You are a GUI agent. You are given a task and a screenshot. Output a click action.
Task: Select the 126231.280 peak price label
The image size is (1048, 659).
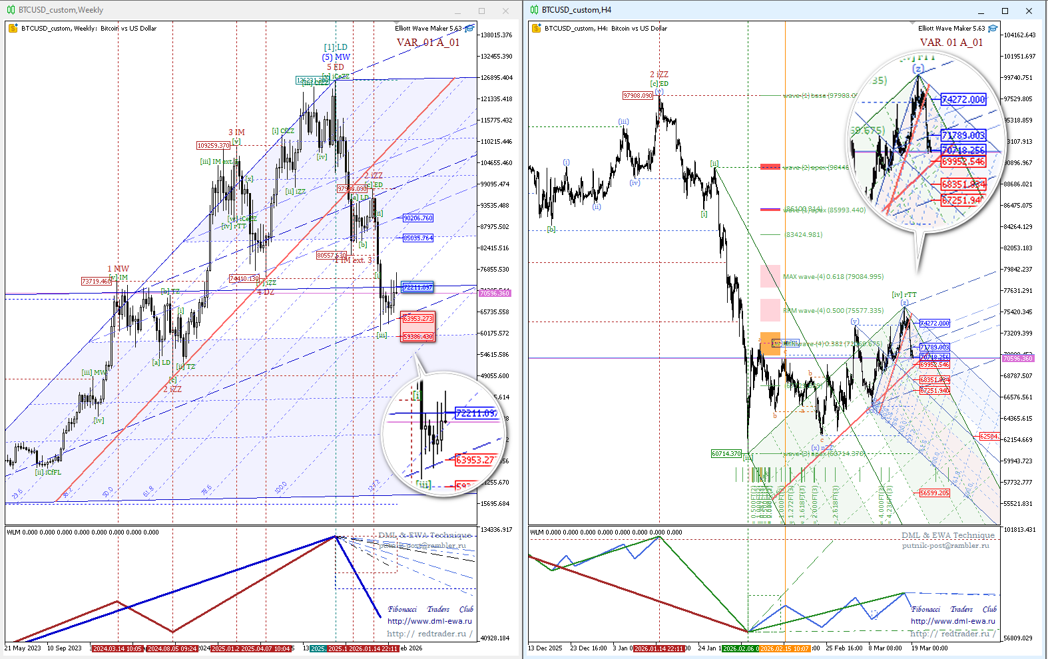(312, 81)
